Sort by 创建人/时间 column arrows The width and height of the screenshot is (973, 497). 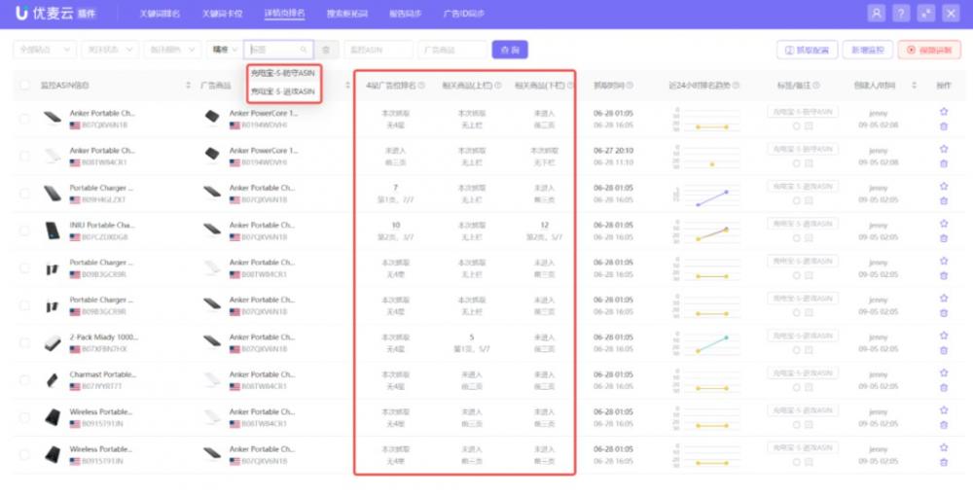(x=914, y=85)
